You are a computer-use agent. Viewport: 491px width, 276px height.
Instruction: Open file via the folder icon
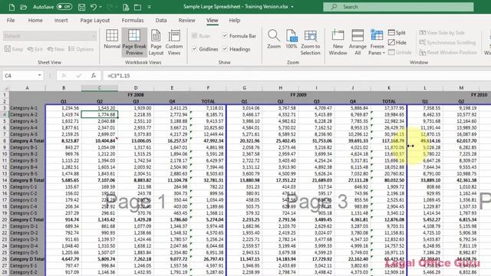coord(23,7)
